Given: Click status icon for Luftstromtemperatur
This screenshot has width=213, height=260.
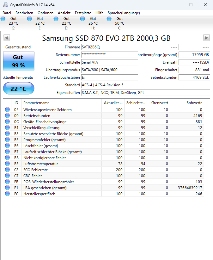Looking at the screenshot, I should [7, 164].
